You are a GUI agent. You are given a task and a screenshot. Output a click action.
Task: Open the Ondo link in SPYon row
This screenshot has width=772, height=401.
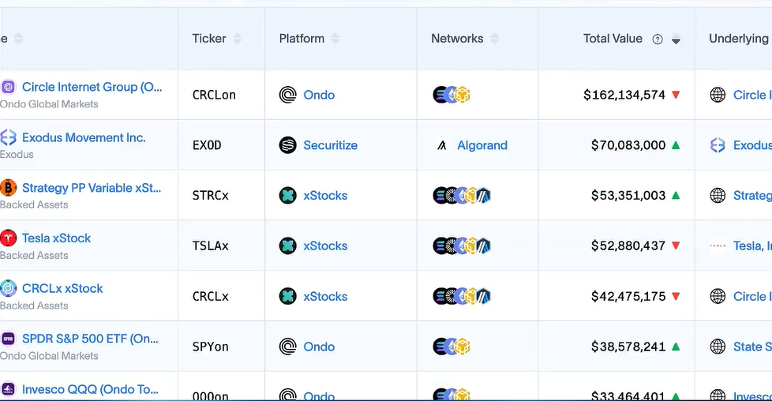(319, 347)
